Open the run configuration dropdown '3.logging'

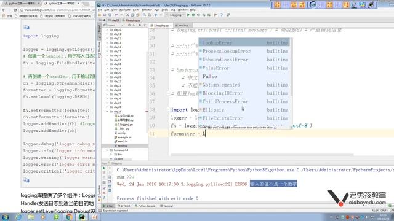click(x=175, y=15)
